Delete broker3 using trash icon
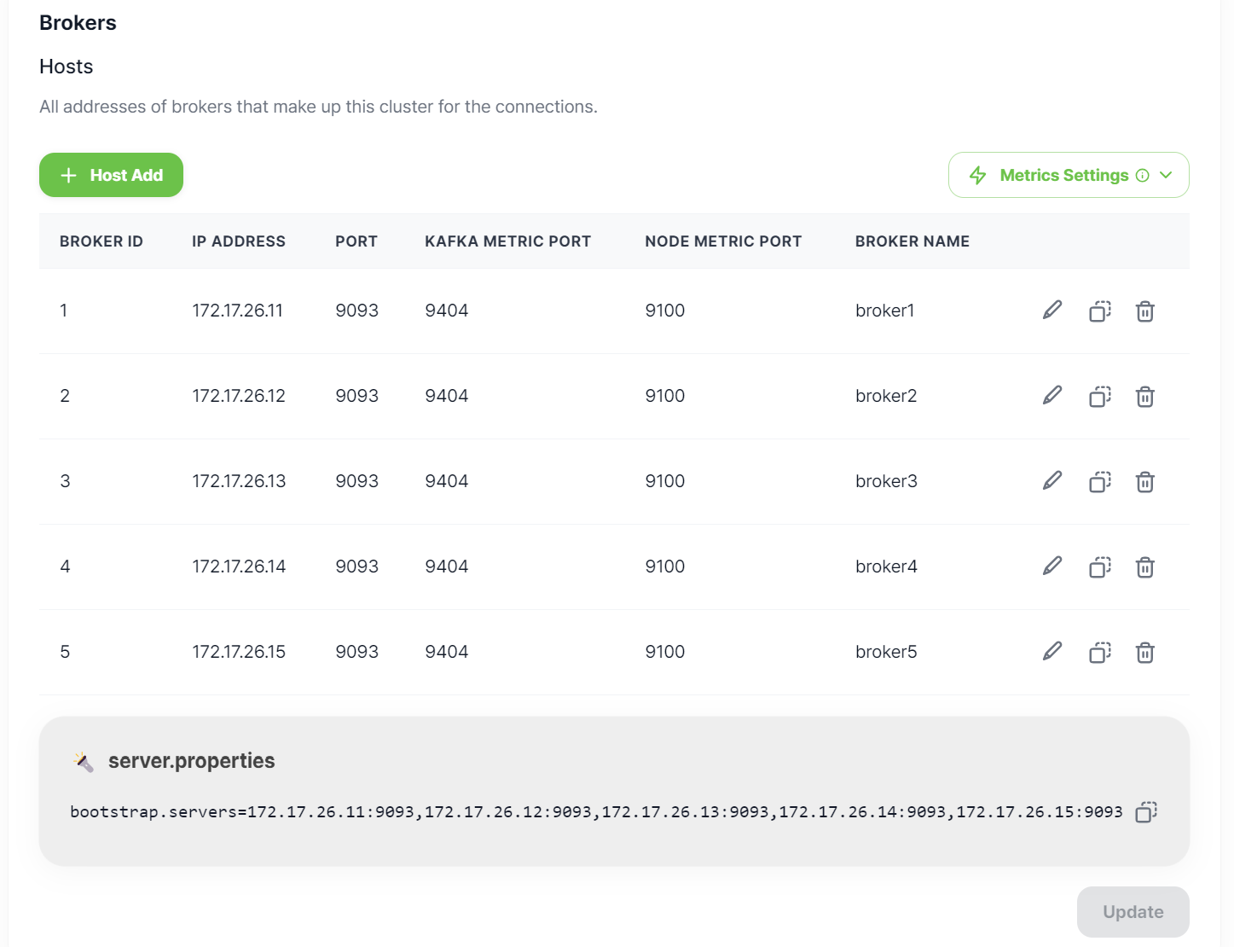1234x947 pixels. coord(1144,482)
